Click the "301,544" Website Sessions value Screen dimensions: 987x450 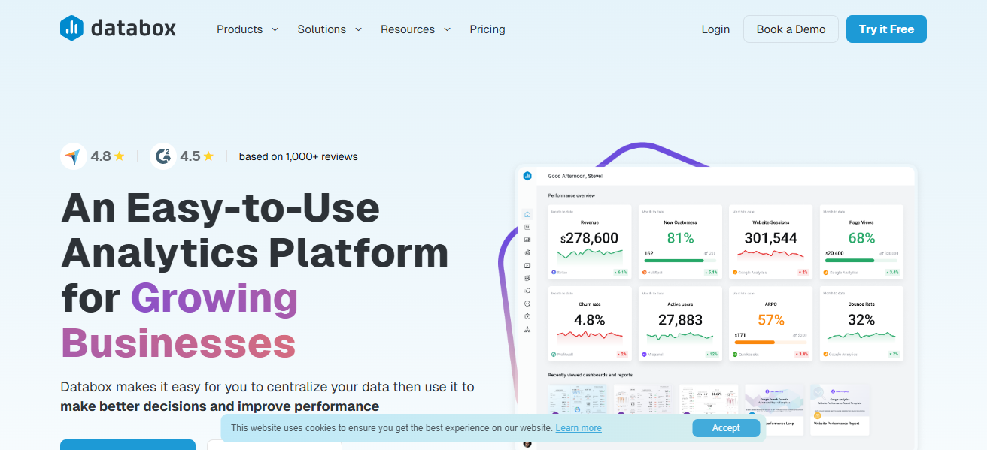(x=770, y=238)
